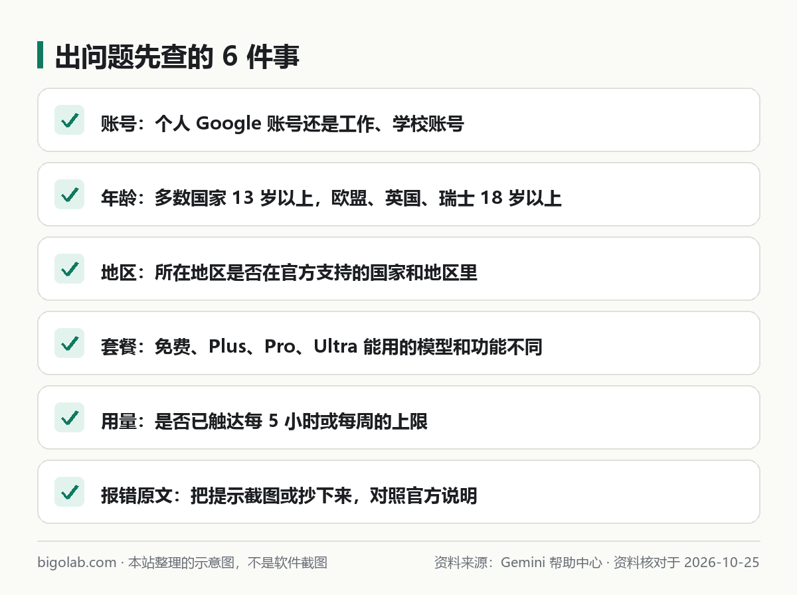Viewport: 797px width, 595px height.
Task: Click the checkmark icon beside 账号
Action: 69,120
